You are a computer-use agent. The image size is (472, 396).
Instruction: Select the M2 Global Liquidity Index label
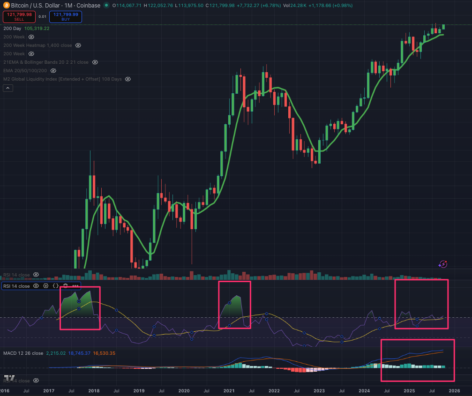point(62,79)
